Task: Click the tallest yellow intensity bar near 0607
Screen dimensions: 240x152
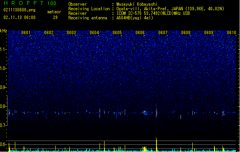Action: pyautogui.click(x=156, y=145)
